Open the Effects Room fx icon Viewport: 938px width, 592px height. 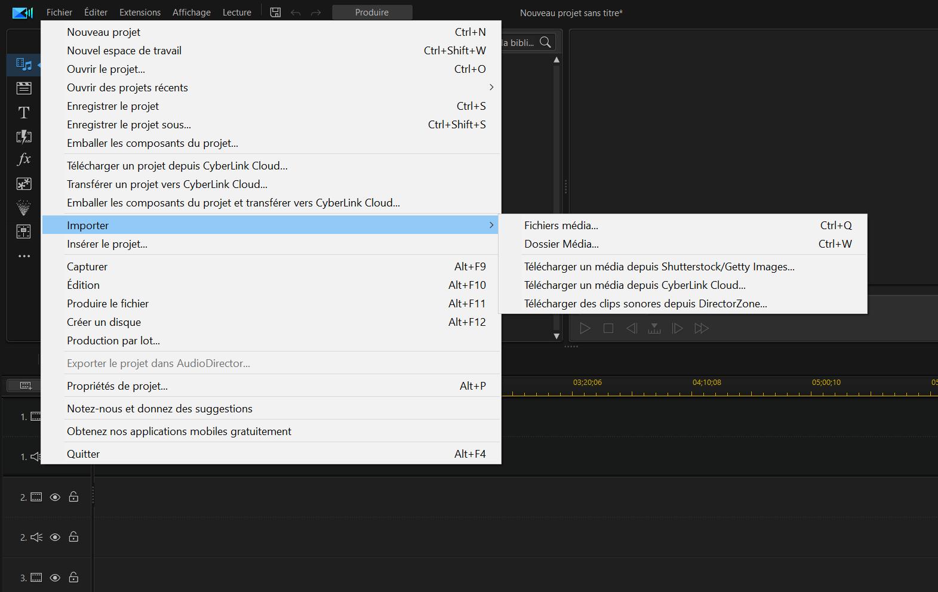pos(24,159)
